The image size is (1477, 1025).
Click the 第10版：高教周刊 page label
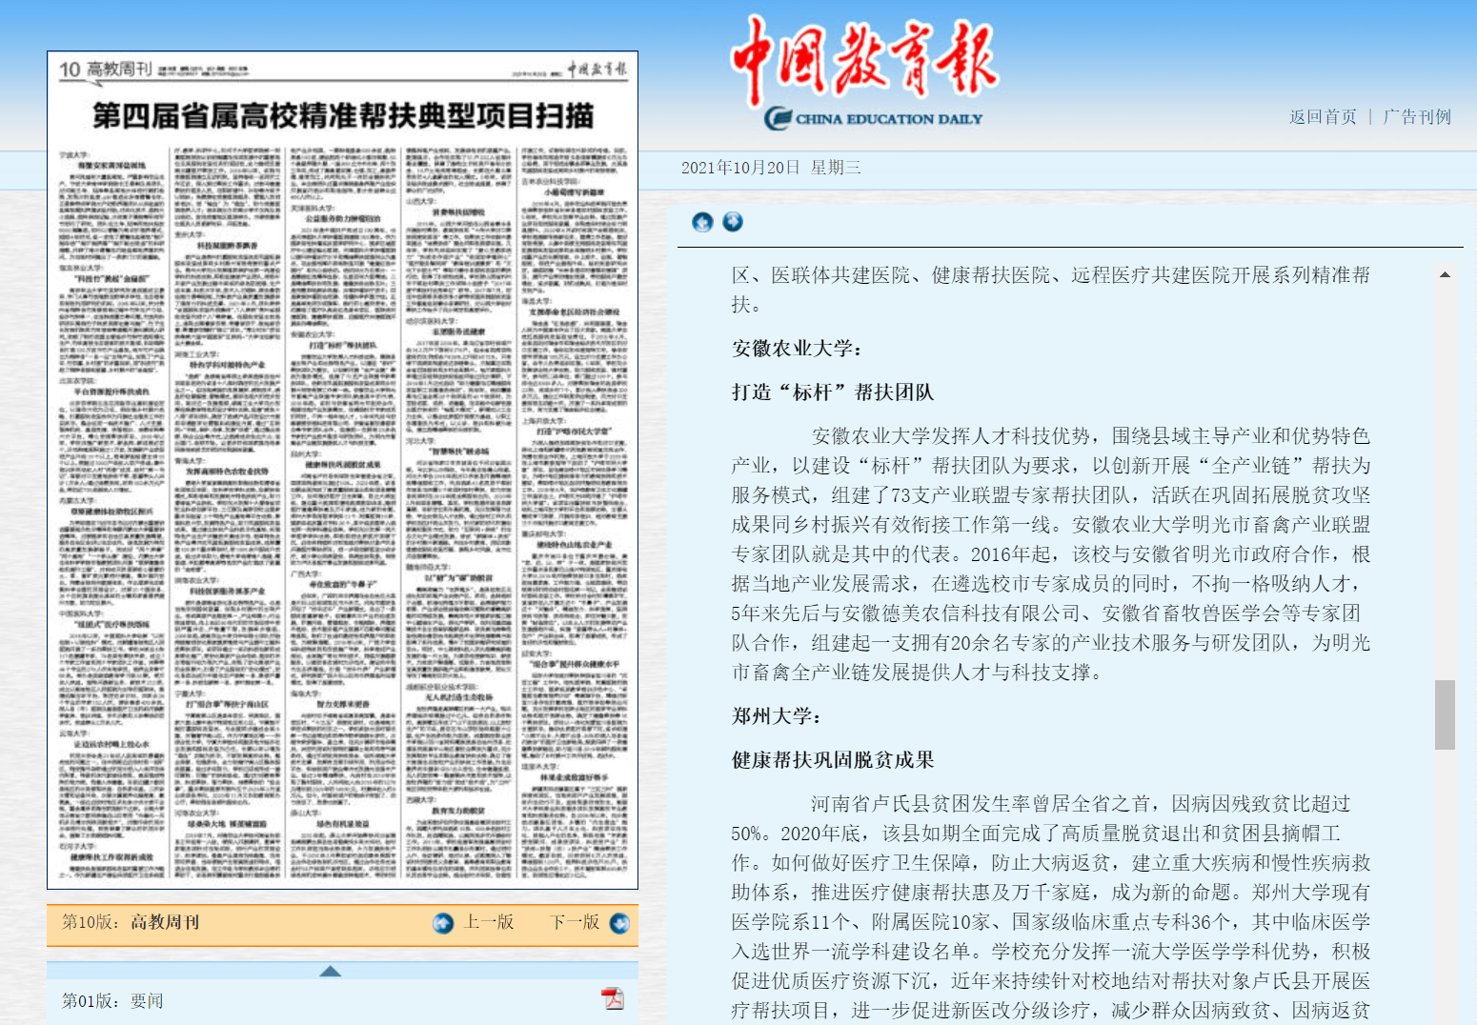coord(131,922)
